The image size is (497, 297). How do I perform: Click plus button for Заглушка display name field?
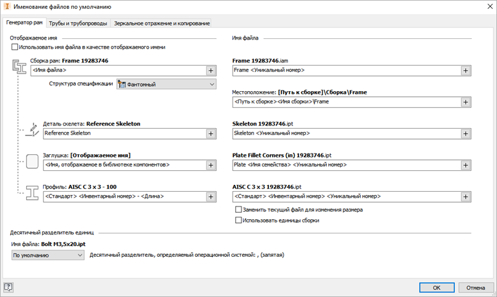click(x=211, y=165)
